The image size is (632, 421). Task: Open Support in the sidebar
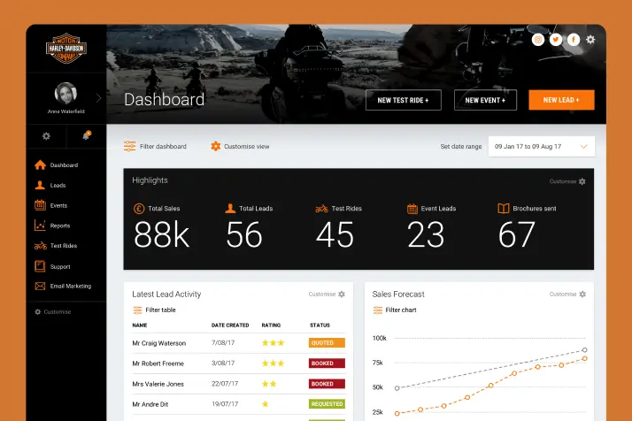[x=60, y=267]
